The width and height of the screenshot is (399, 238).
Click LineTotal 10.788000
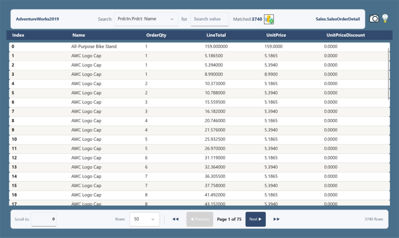215,93
